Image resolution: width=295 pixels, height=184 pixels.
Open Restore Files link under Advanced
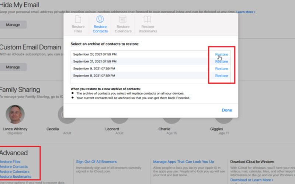click(10, 162)
